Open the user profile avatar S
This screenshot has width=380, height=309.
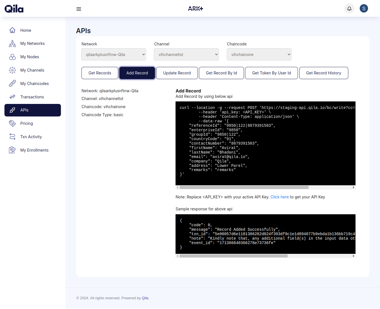pyautogui.click(x=364, y=8)
